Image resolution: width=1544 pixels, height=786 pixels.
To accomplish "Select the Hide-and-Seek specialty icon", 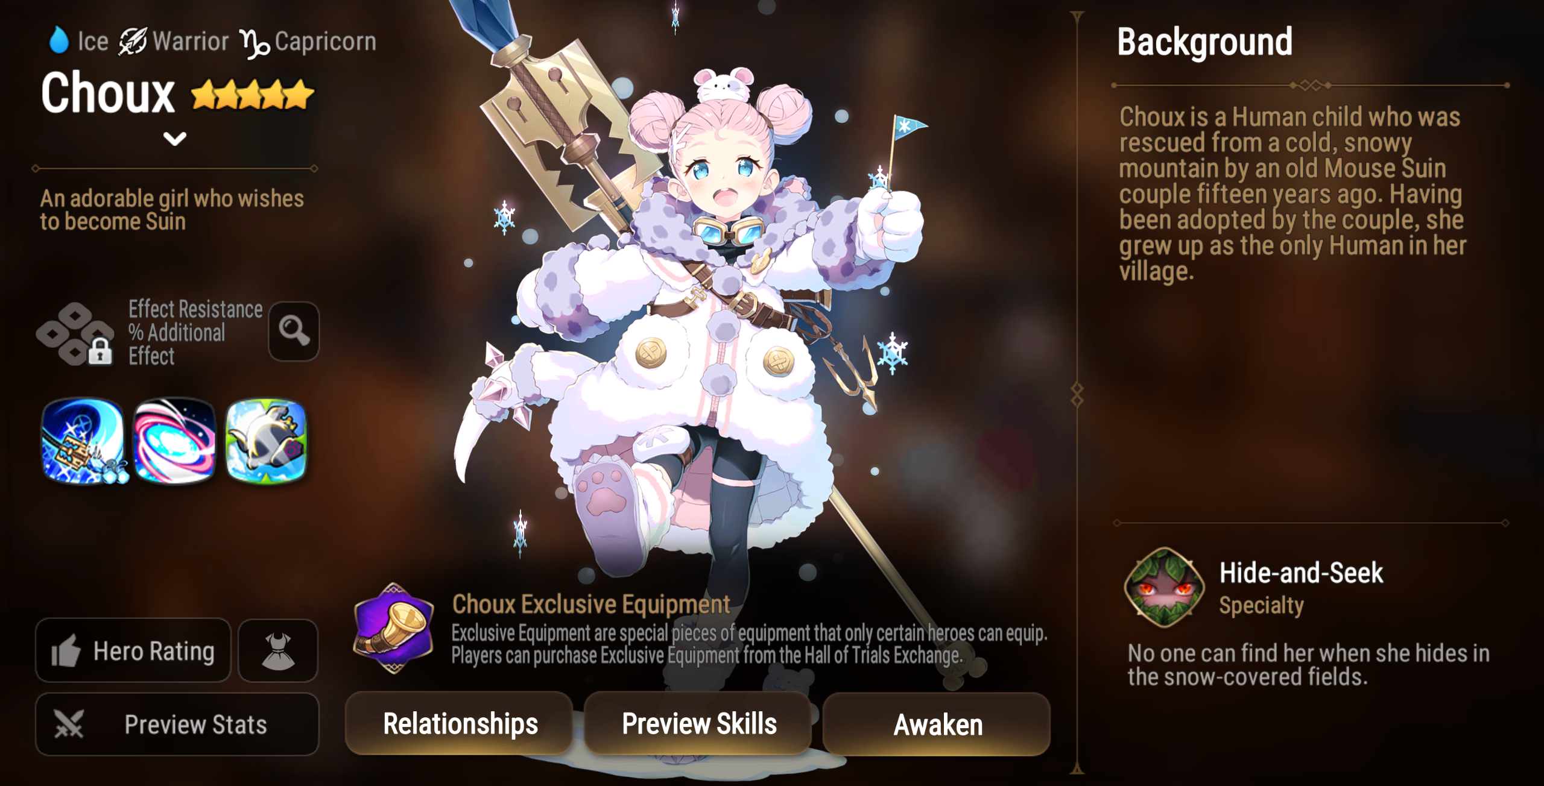I will point(1165,587).
